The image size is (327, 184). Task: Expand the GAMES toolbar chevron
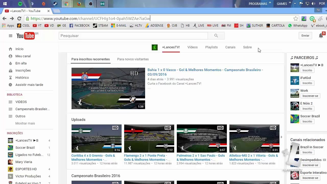click(x=290, y=3)
